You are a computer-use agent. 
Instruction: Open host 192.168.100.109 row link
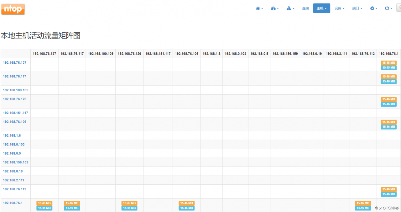(x=16, y=90)
